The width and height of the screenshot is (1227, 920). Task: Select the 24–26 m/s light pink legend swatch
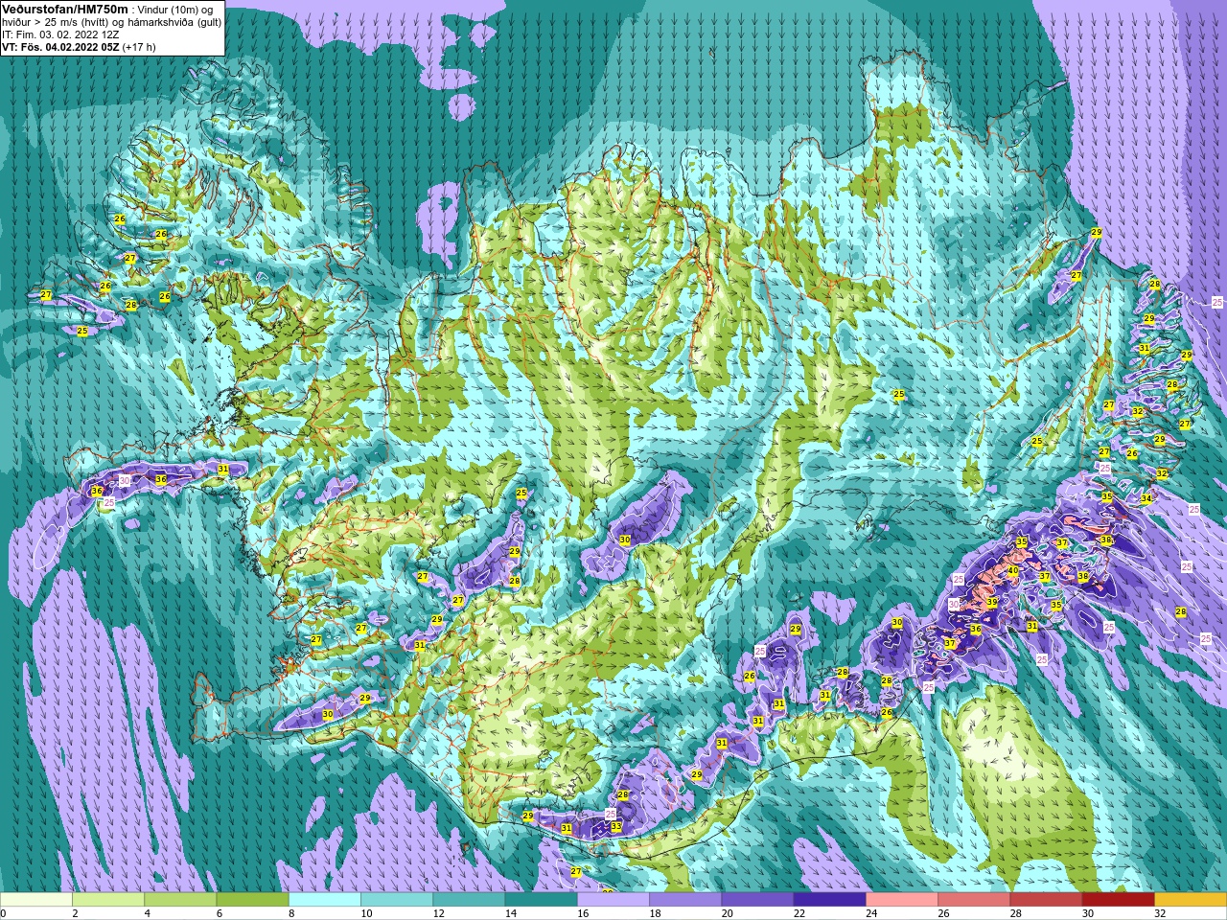pyautogui.click(x=902, y=900)
